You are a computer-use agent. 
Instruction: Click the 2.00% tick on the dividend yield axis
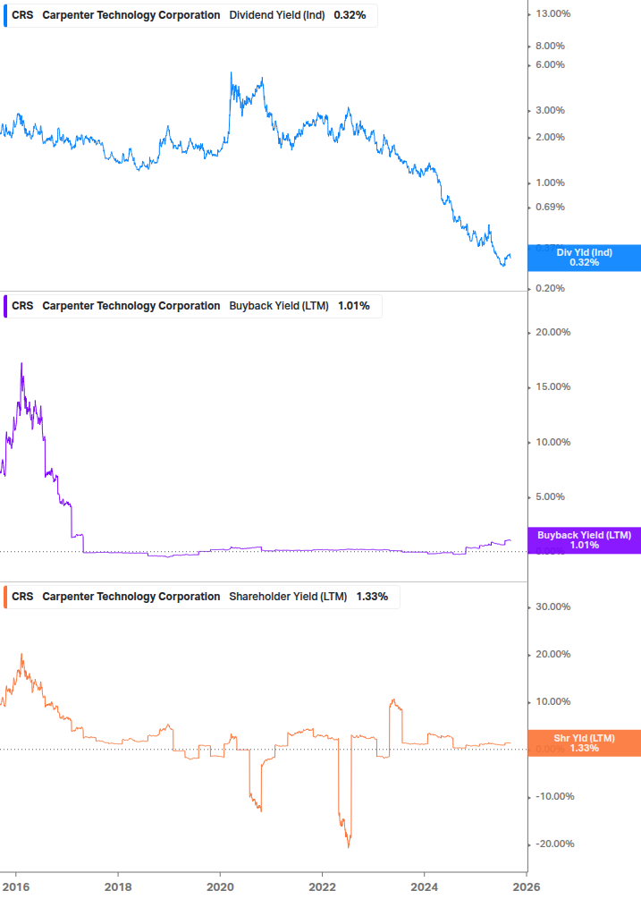coord(550,137)
